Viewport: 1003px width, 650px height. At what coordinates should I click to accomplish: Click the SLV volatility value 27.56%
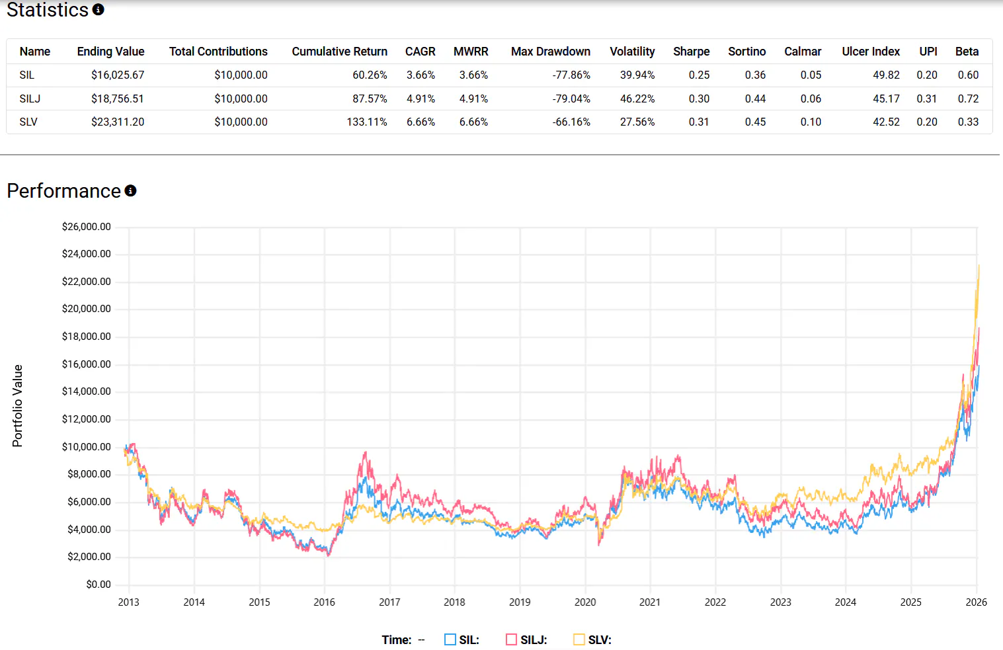637,122
